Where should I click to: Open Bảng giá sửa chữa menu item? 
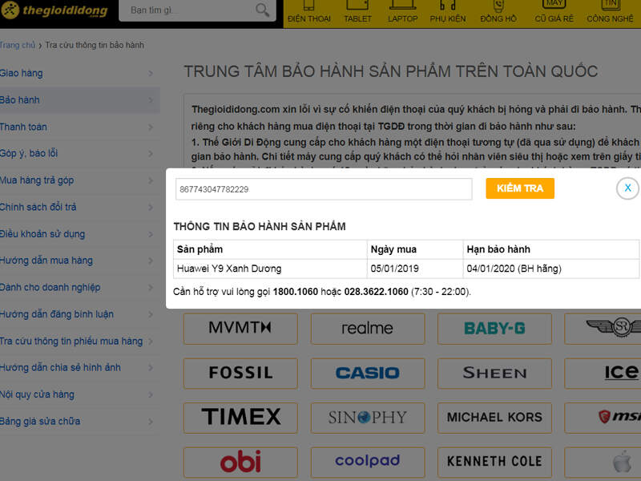78,421
